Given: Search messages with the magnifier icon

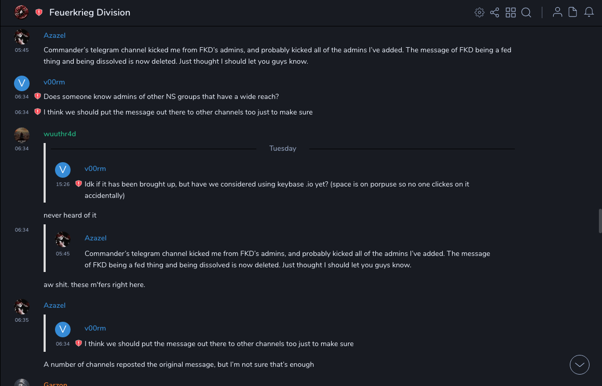Looking at the screenshot, I should pos(526,12).
